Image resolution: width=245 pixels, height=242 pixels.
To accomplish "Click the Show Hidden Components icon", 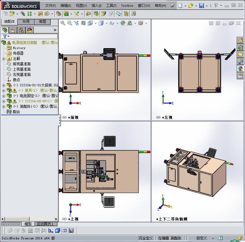I will pos(59,14).
